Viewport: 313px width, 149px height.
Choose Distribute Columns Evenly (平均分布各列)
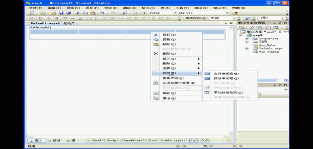228,93
